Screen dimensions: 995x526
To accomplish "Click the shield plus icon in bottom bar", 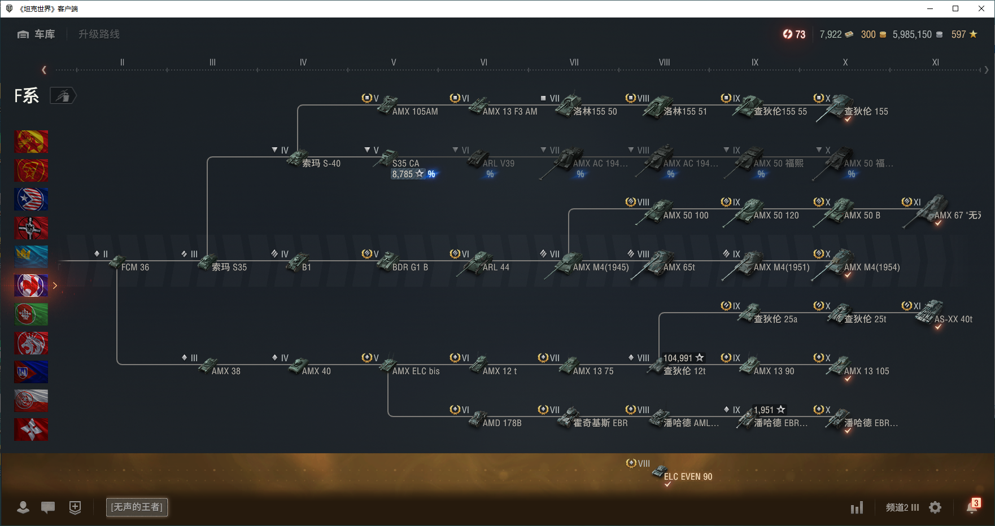I will point(75,507).
